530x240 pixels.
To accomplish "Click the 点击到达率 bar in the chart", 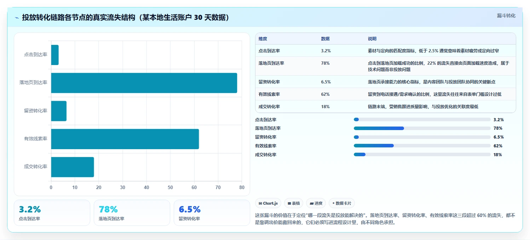I will click(x=55, y=55).
